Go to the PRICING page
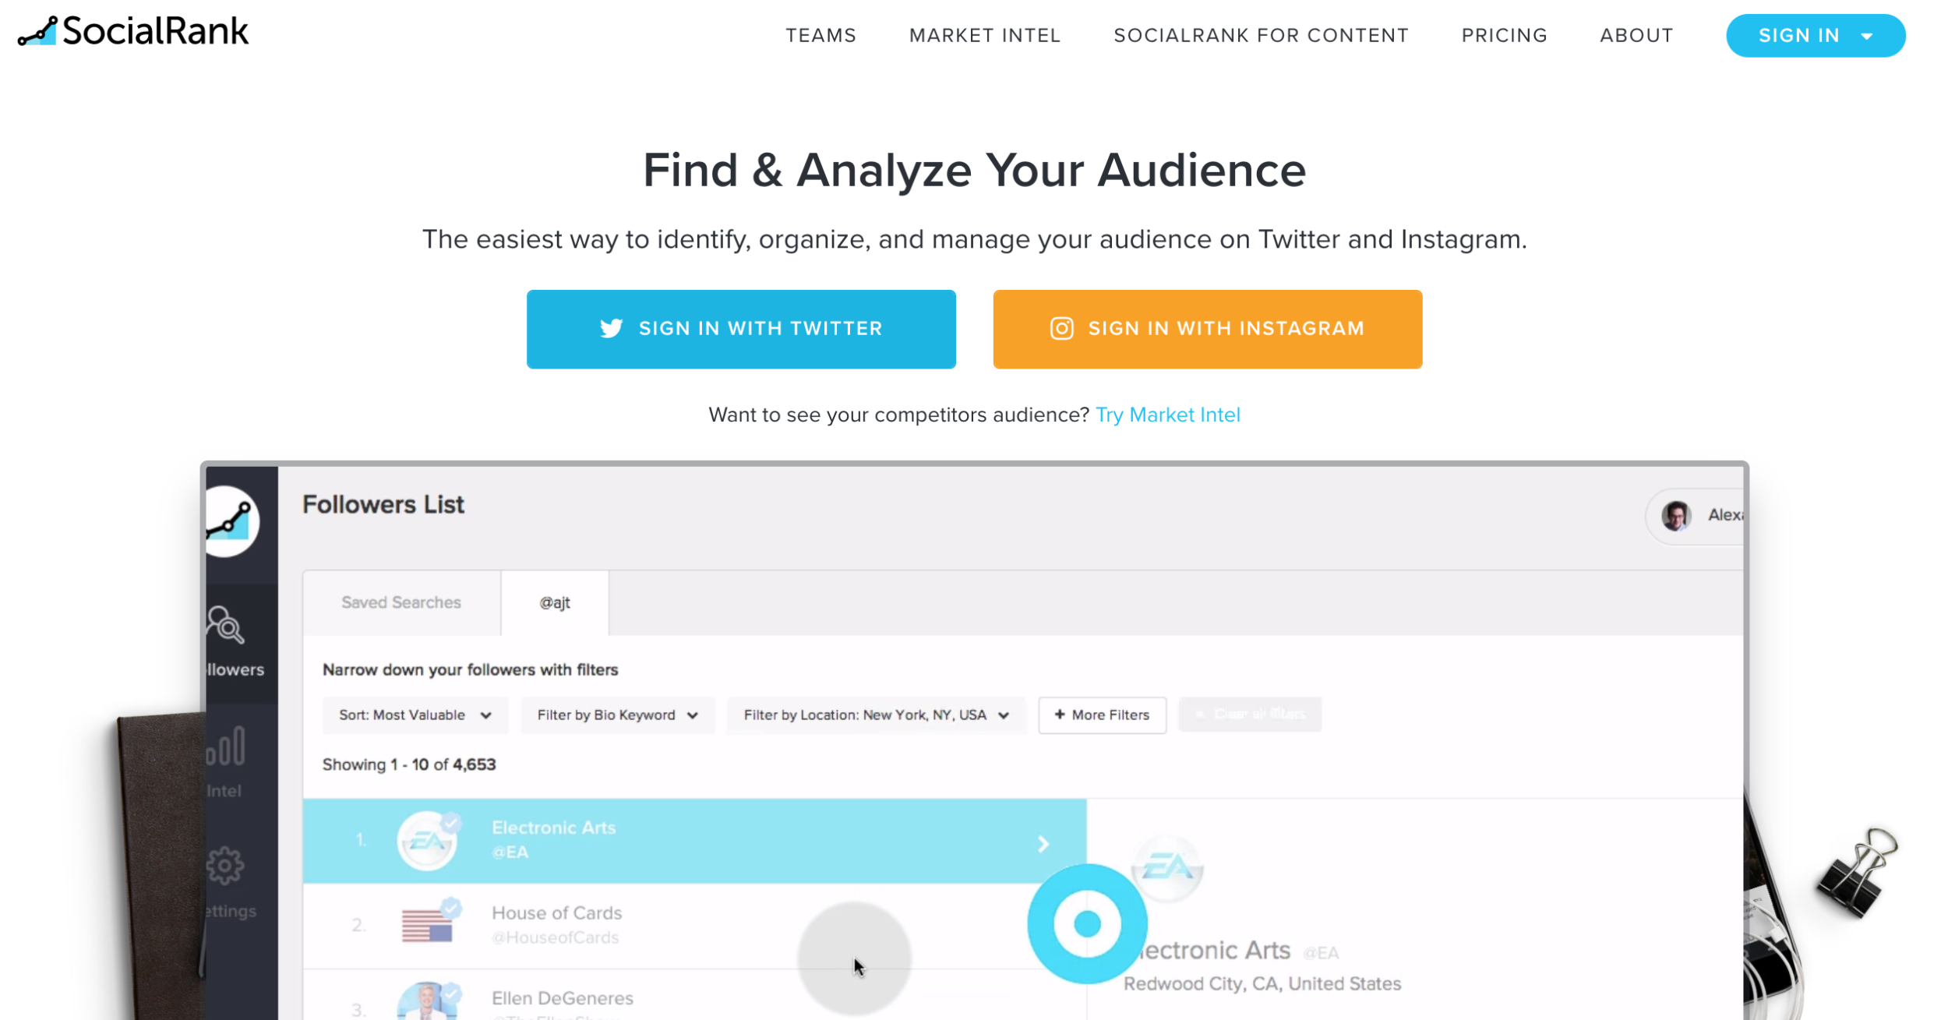1948x1020 pixels. tap(1504, 36)
